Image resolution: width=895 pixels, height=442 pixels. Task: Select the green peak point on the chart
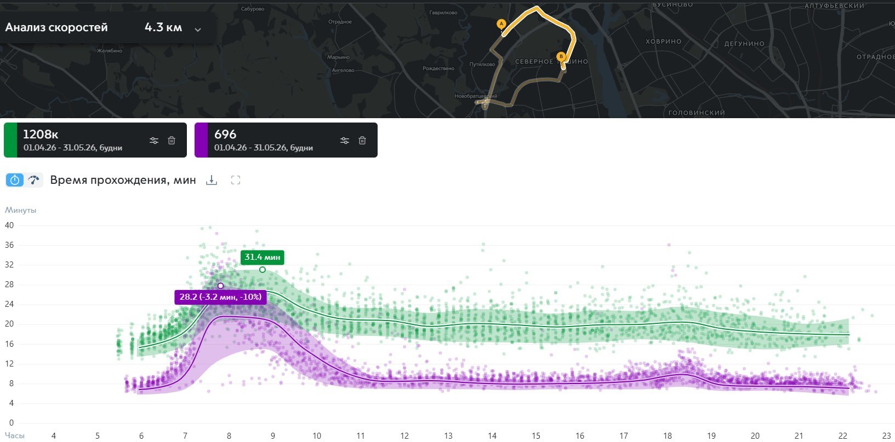263,270
